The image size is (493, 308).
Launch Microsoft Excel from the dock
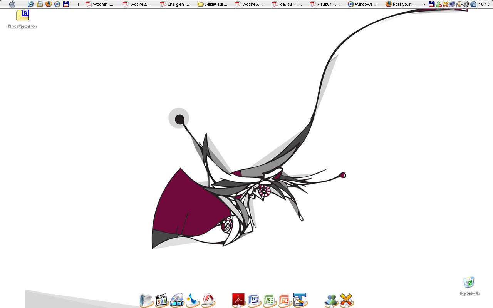point(270,300)
